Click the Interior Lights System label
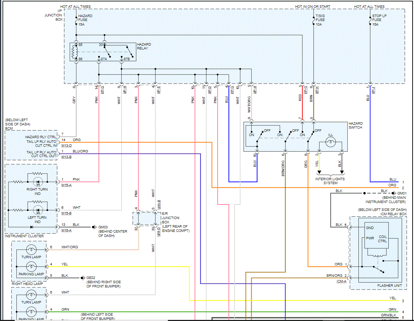This screenshot has width=414, height=321. pyautogui.click(x=330, y=181)
